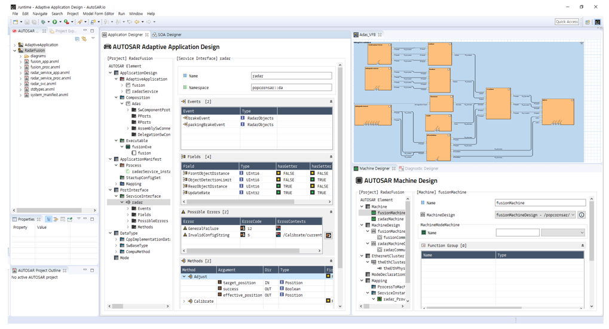This screenshot has width=609, height=329.
Task: Click Pin to Selection icon in Properties
Action: [70, 219]
